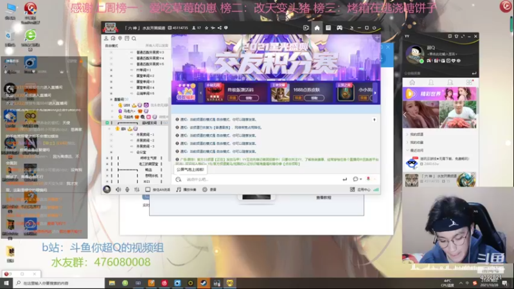Screen dimensions: 514x289
Task: Open the contacts tab in YY main window
Action: [431, 83]
